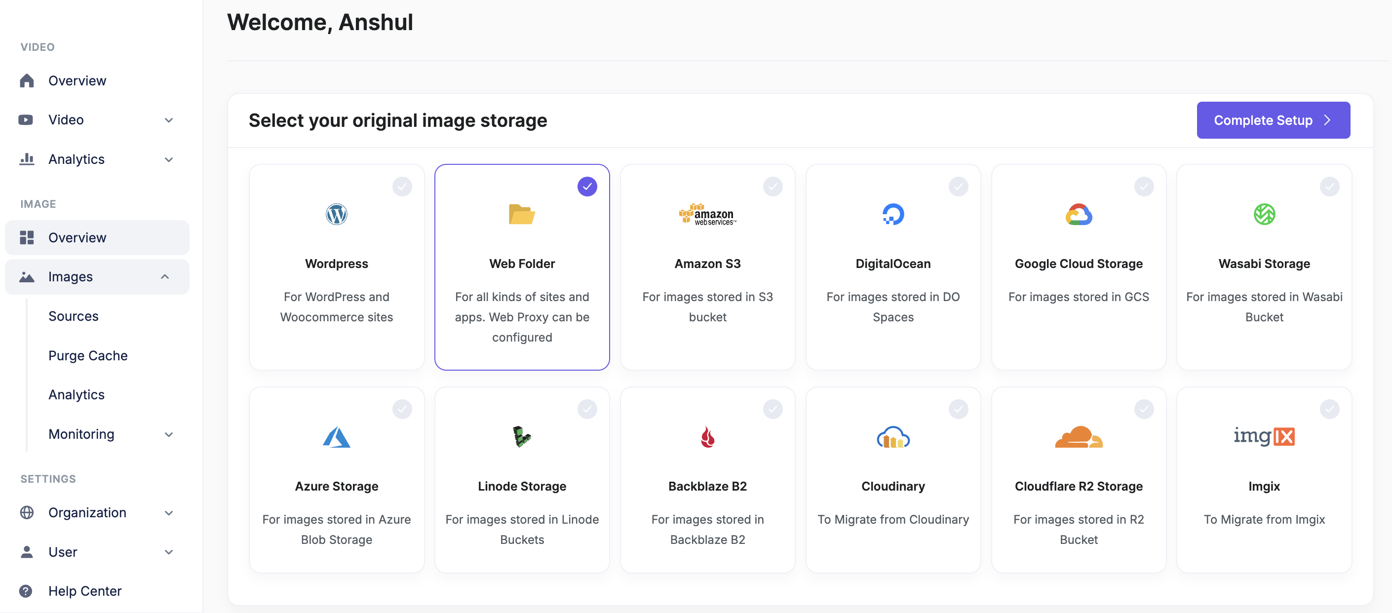Expand the Video menu chevron

[x=169, y=120]
